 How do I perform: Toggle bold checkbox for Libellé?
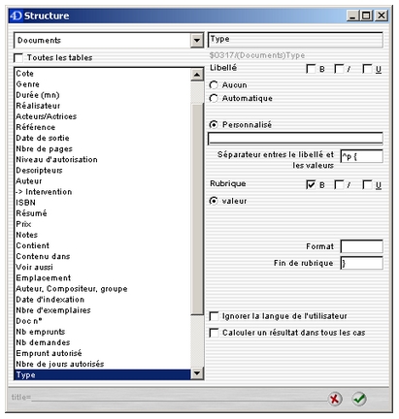(311, 69)
